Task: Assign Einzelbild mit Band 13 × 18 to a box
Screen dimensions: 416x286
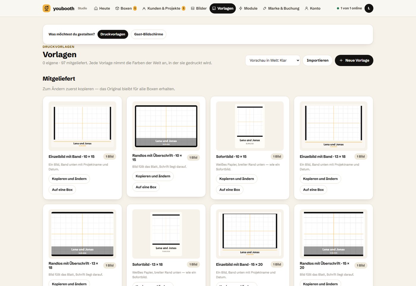Action: (313, 190)
